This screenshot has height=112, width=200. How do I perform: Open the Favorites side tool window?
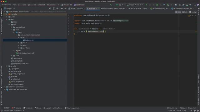click(x=2, y=83)
